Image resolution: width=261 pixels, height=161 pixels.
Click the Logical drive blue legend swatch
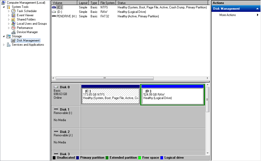[x=162, y=158]
